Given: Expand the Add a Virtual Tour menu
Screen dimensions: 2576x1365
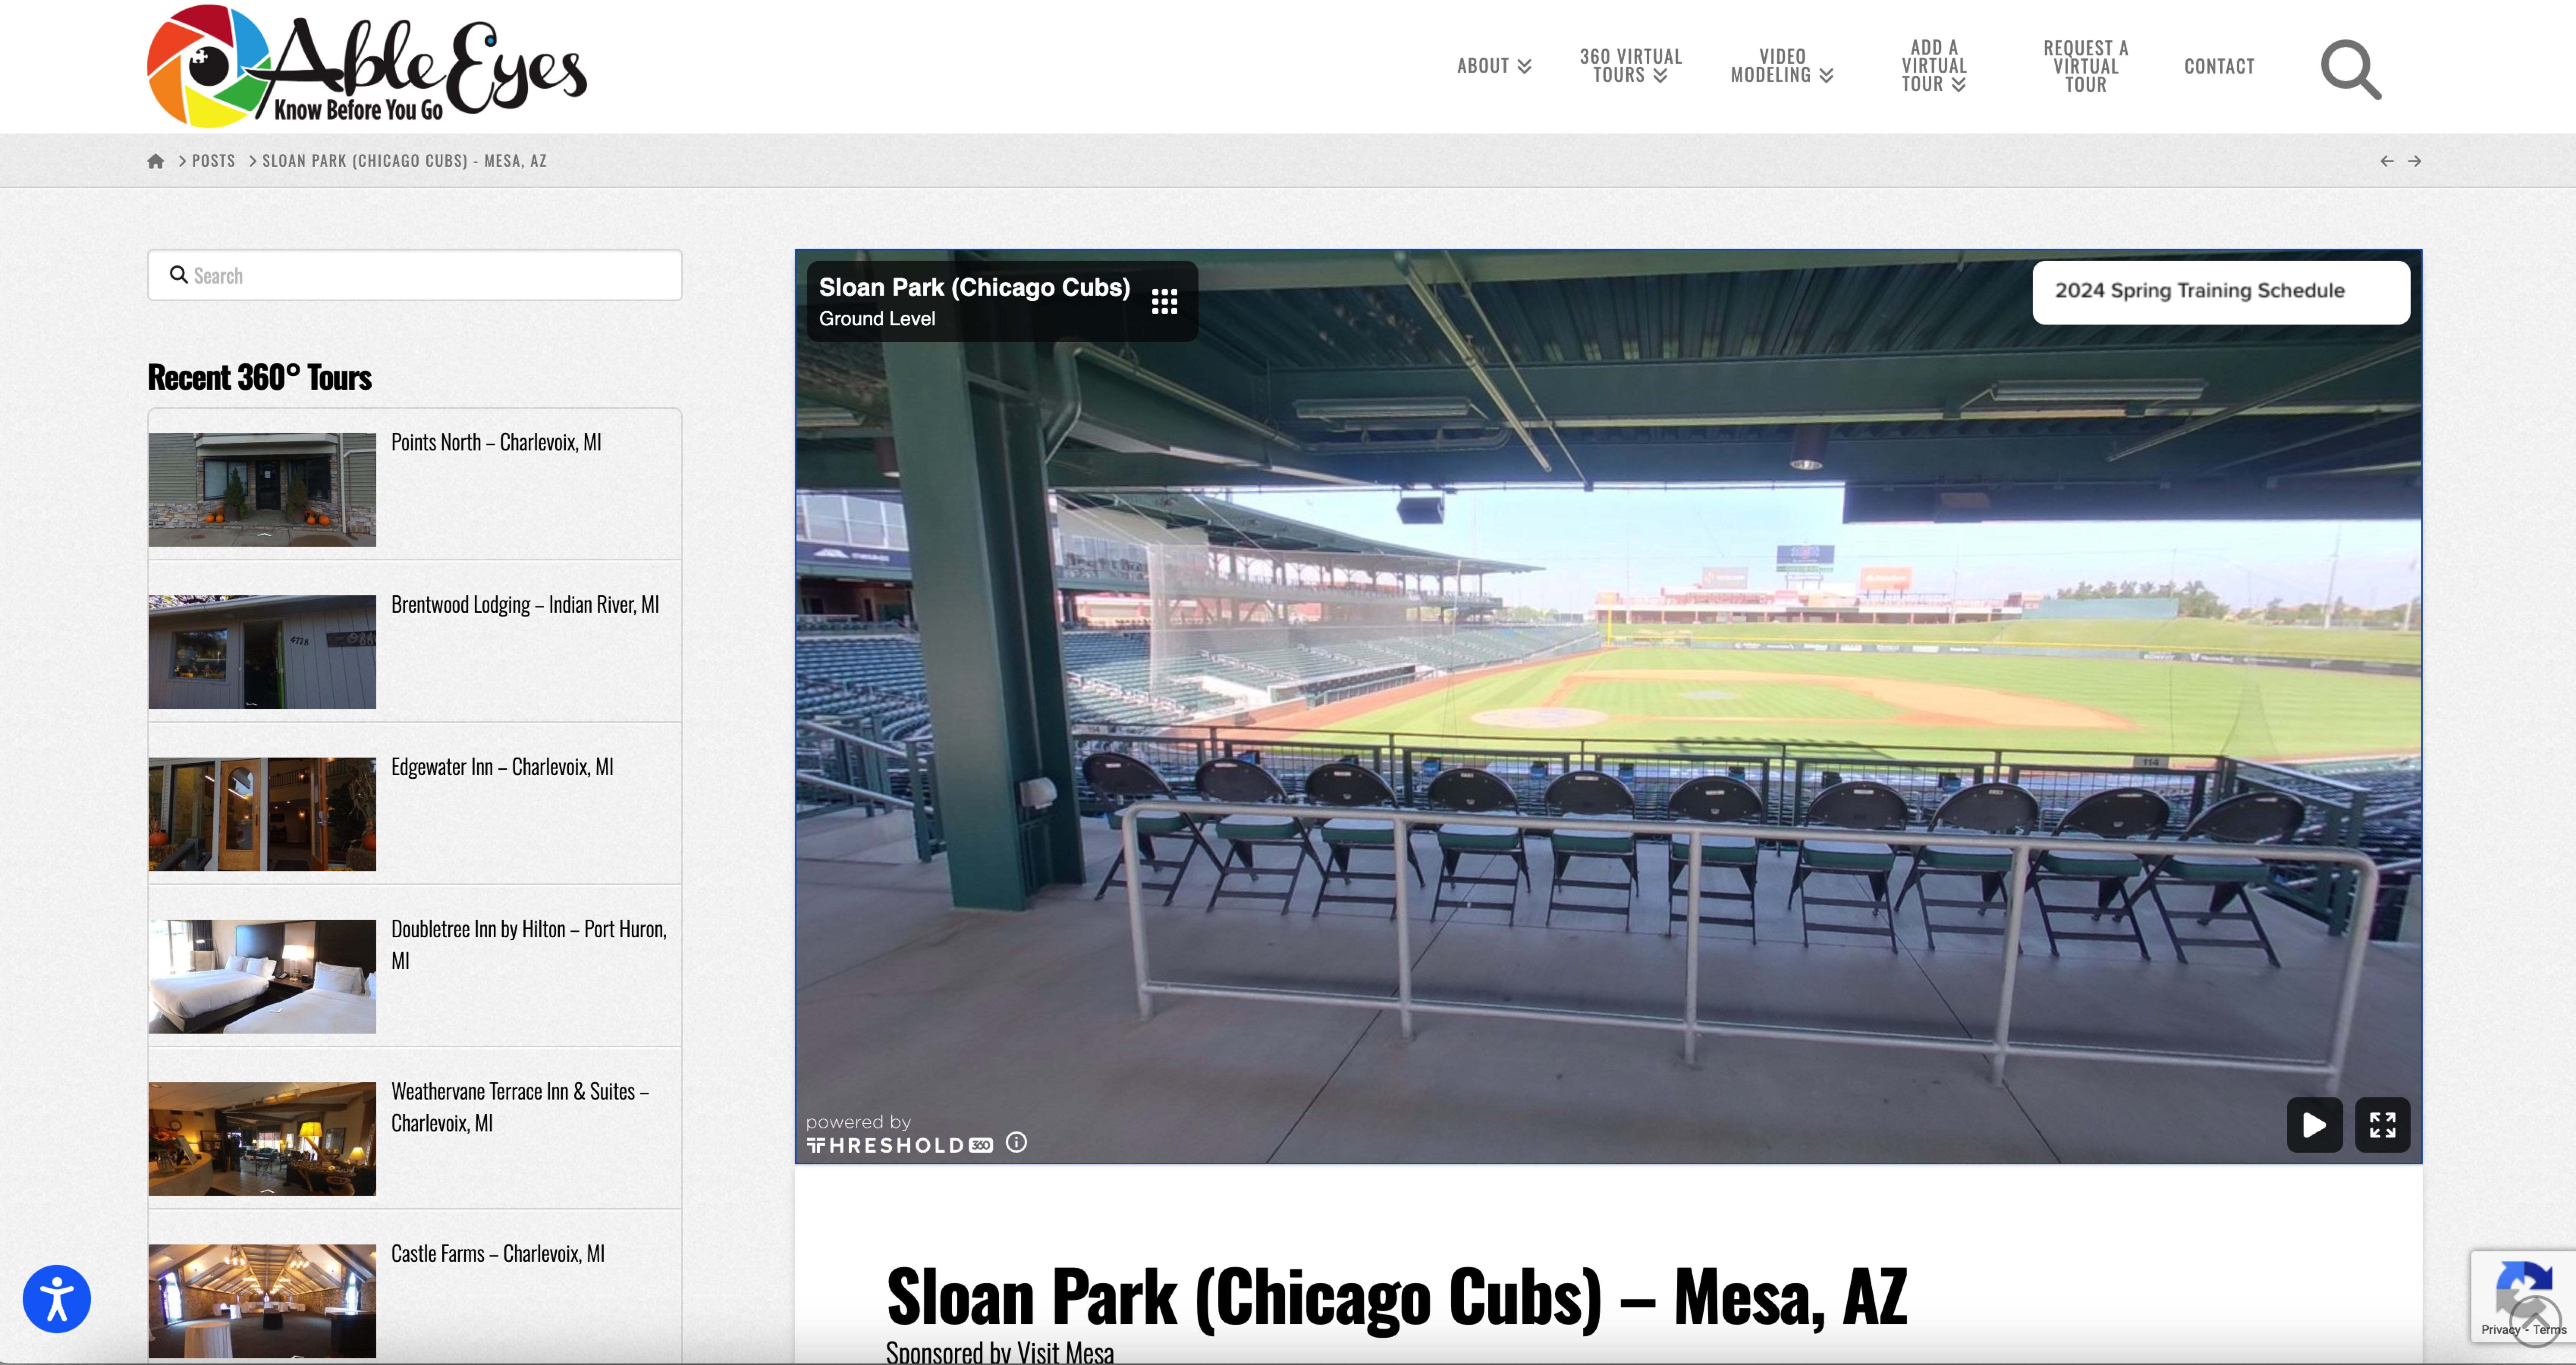Looking at the screenshot, I should click(1934, 66).
